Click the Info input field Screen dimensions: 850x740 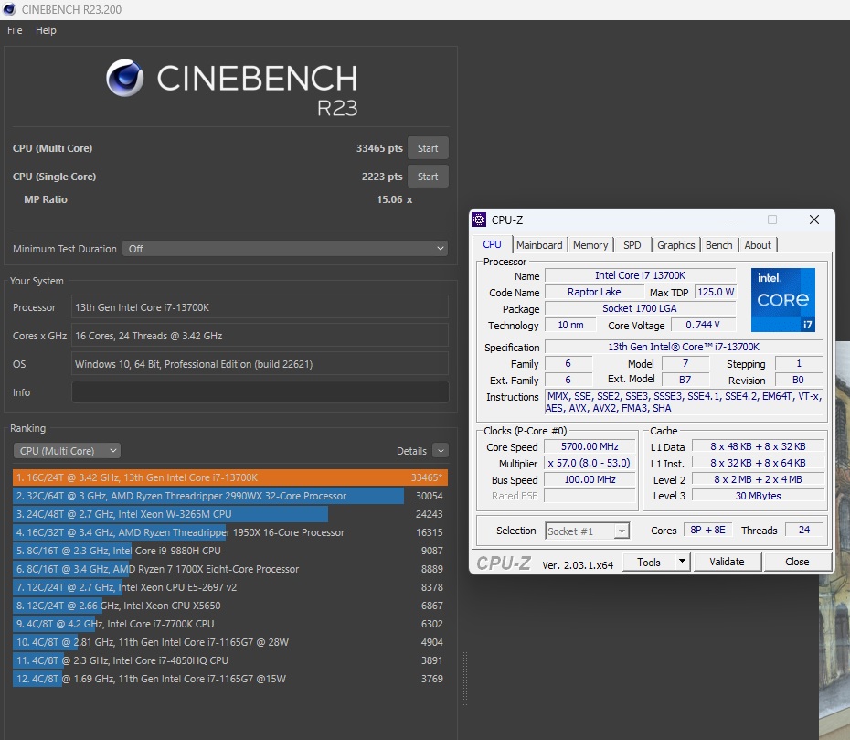[260, 392]
